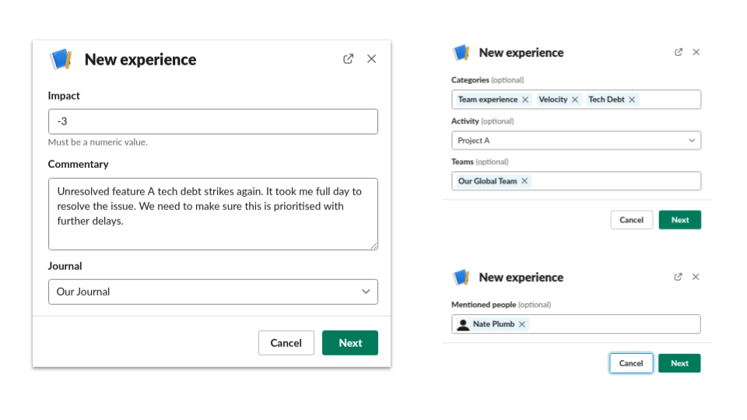
Task: Click Next in the Mentioned people dialog
Action: pos(679,363)
